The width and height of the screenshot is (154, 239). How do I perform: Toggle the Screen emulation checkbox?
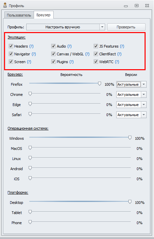[x=11, y=61]
